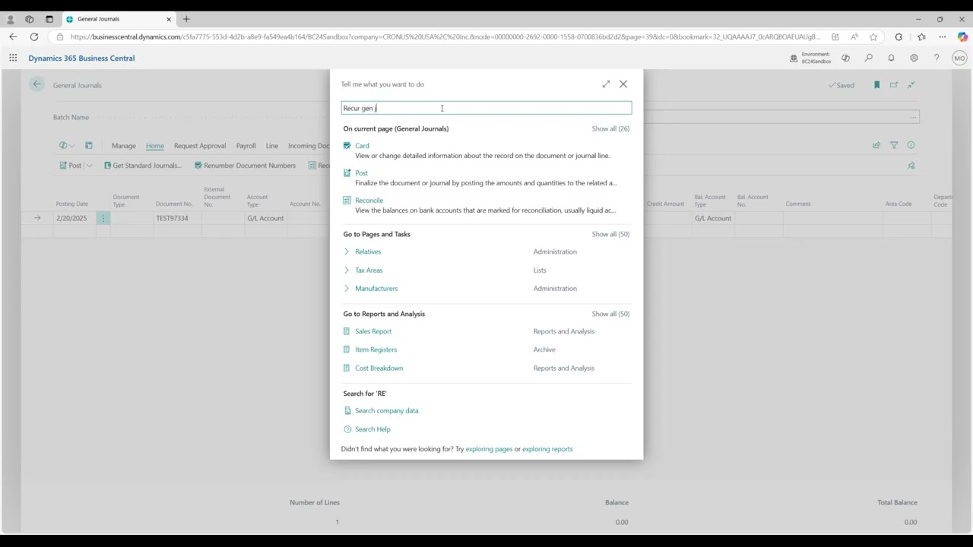Expand the Post dropdown arrow
Image resolution: width=973 pixels, height=547 pixels.
[x=89, y=166]
